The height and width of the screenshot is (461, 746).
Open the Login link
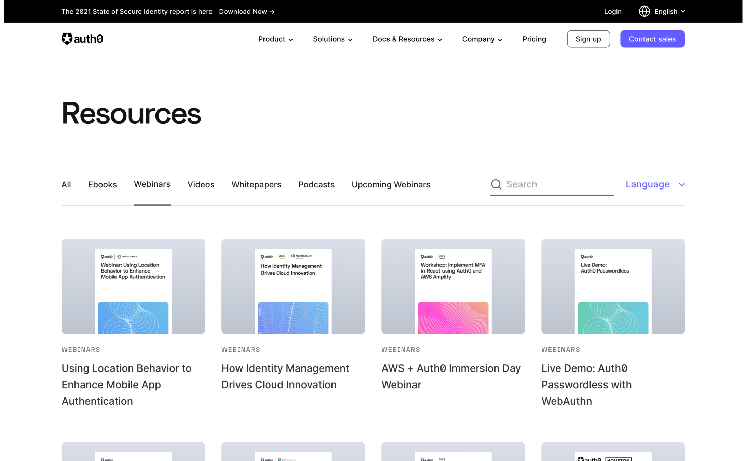(x=612, y=11)
